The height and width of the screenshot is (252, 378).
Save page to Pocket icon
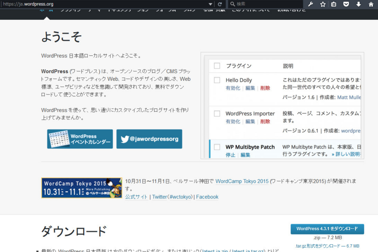tap(346, 4)
